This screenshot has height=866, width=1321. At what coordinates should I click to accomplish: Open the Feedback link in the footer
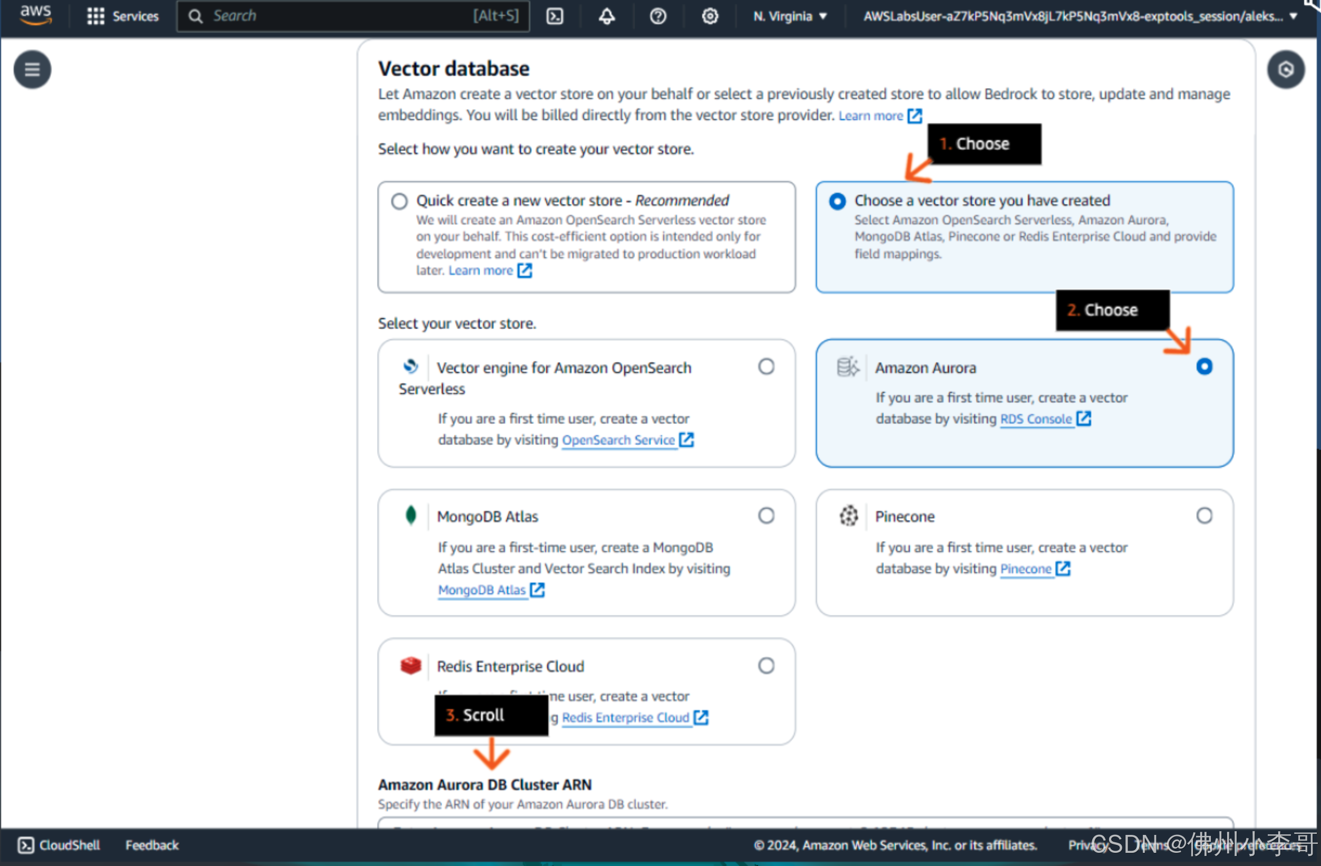pos(151,845)
